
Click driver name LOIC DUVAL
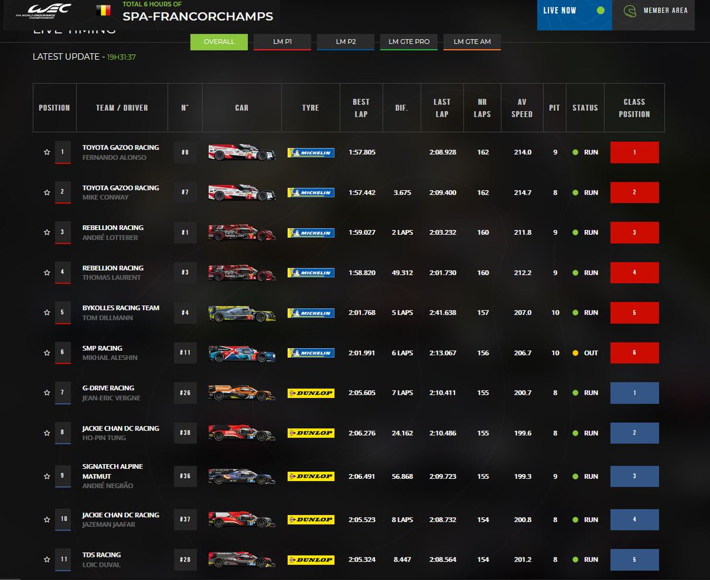pyautogui.click(x=101, y=565)
